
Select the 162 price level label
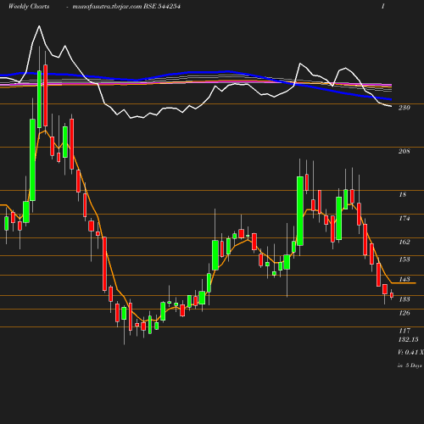[404, 243]
